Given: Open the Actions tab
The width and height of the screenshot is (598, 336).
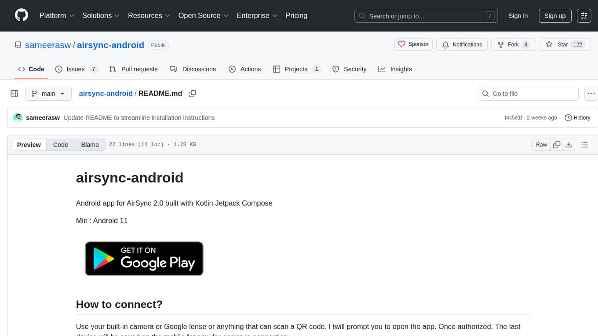Looking at the screenshot, I should coord(245,69).
